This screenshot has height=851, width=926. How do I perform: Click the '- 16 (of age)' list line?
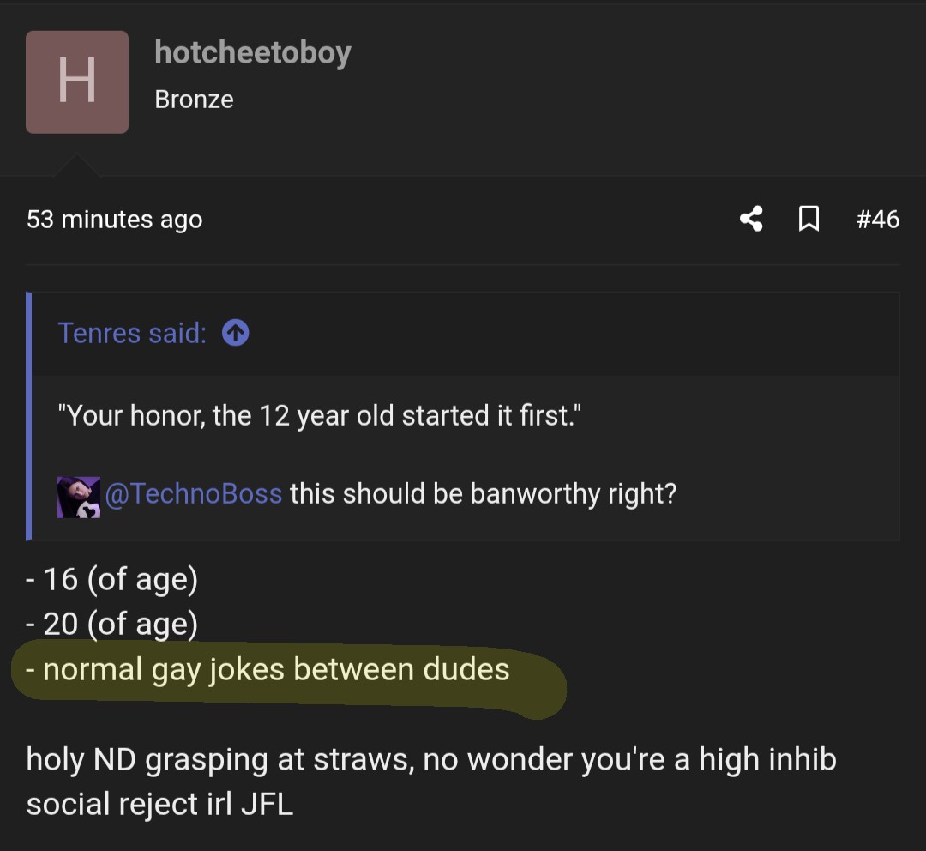111,579
